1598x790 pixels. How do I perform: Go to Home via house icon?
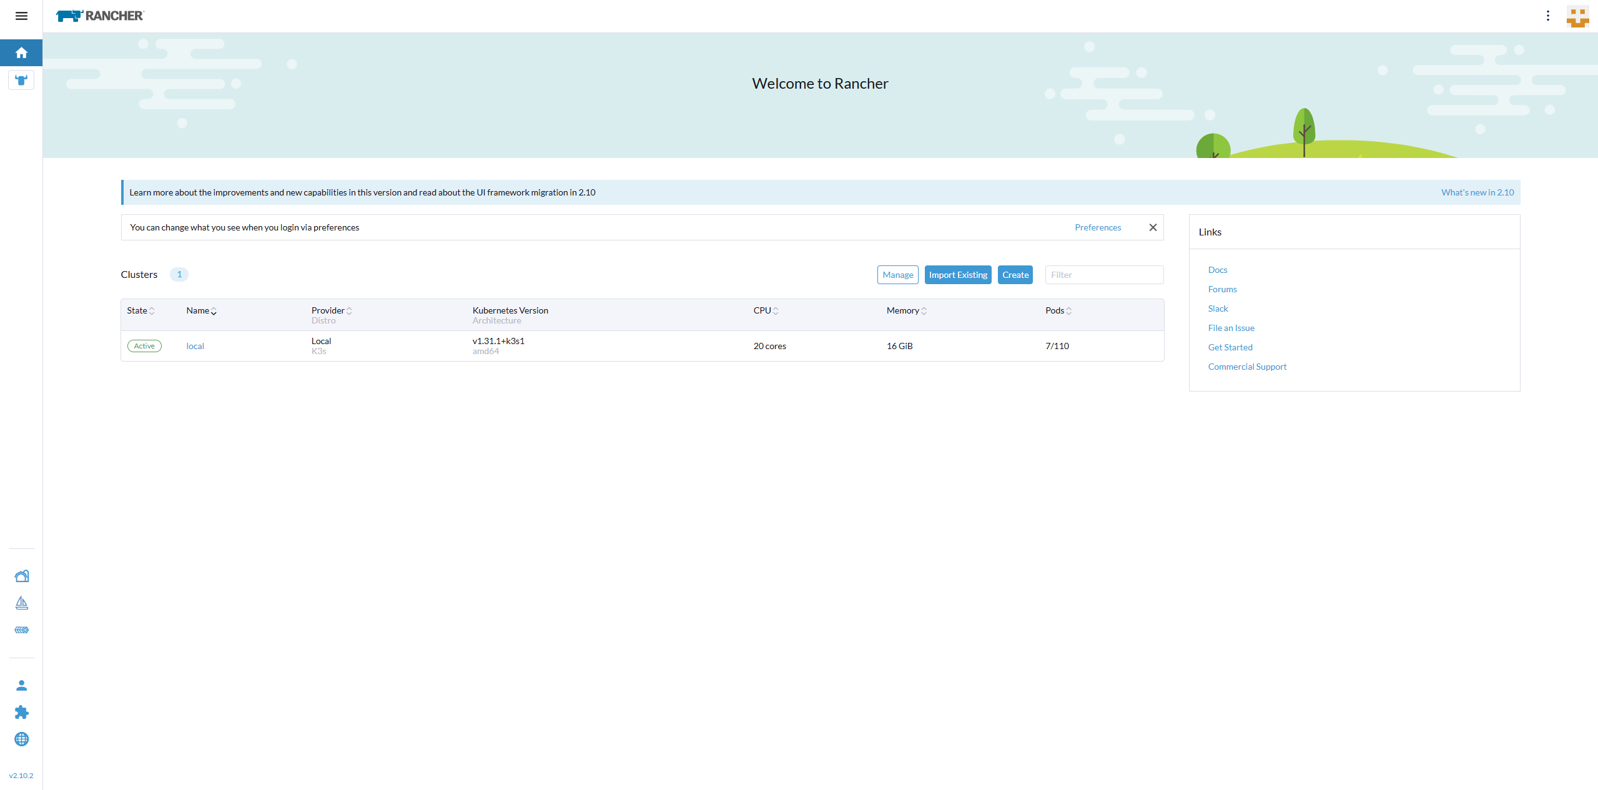tap(21, 53)
